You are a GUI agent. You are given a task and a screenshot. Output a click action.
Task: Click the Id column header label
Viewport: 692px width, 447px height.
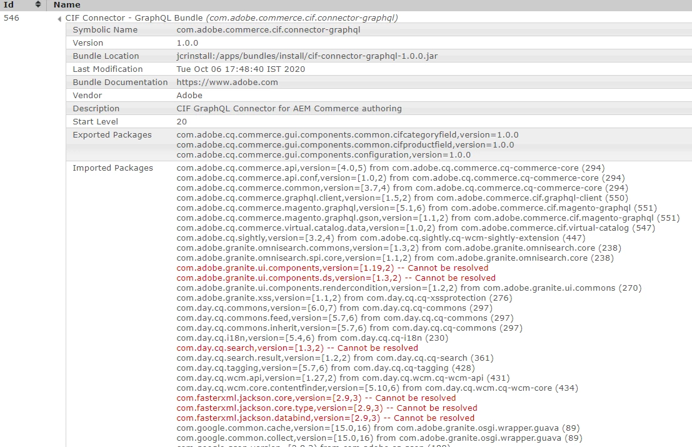(x=9, y=5)
